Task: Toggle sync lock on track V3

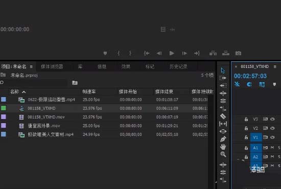Action: coord(265,119)
